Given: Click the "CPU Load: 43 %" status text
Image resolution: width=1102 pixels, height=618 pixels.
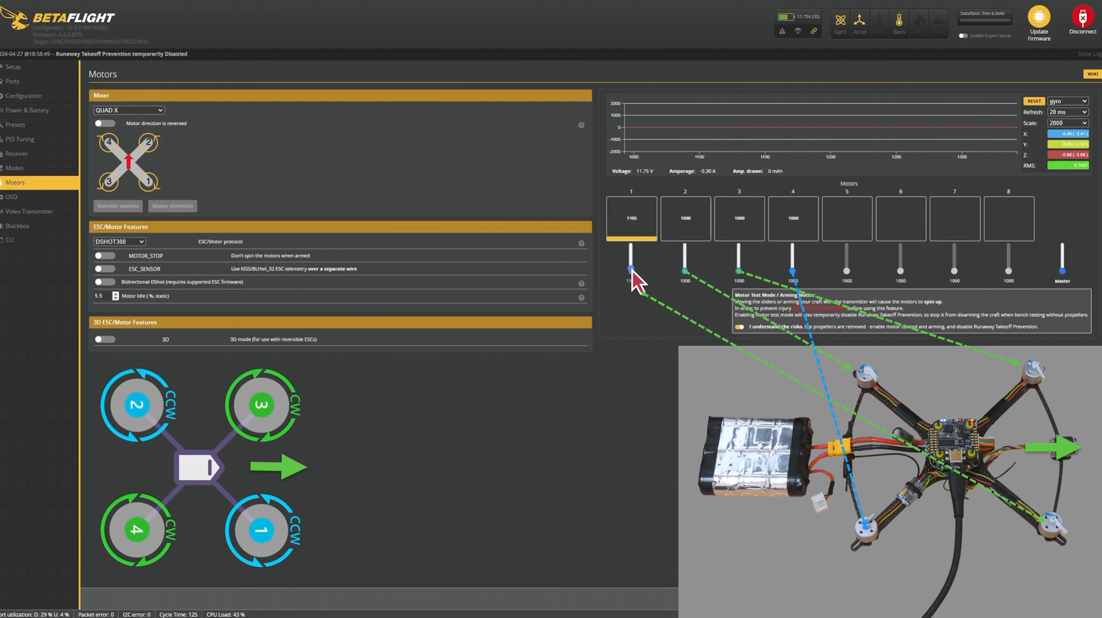Looking at the screenshot, I should click(226, 615).
